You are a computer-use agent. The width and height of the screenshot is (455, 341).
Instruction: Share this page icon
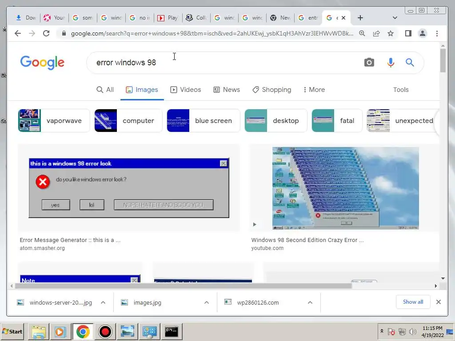pos(376,33)
